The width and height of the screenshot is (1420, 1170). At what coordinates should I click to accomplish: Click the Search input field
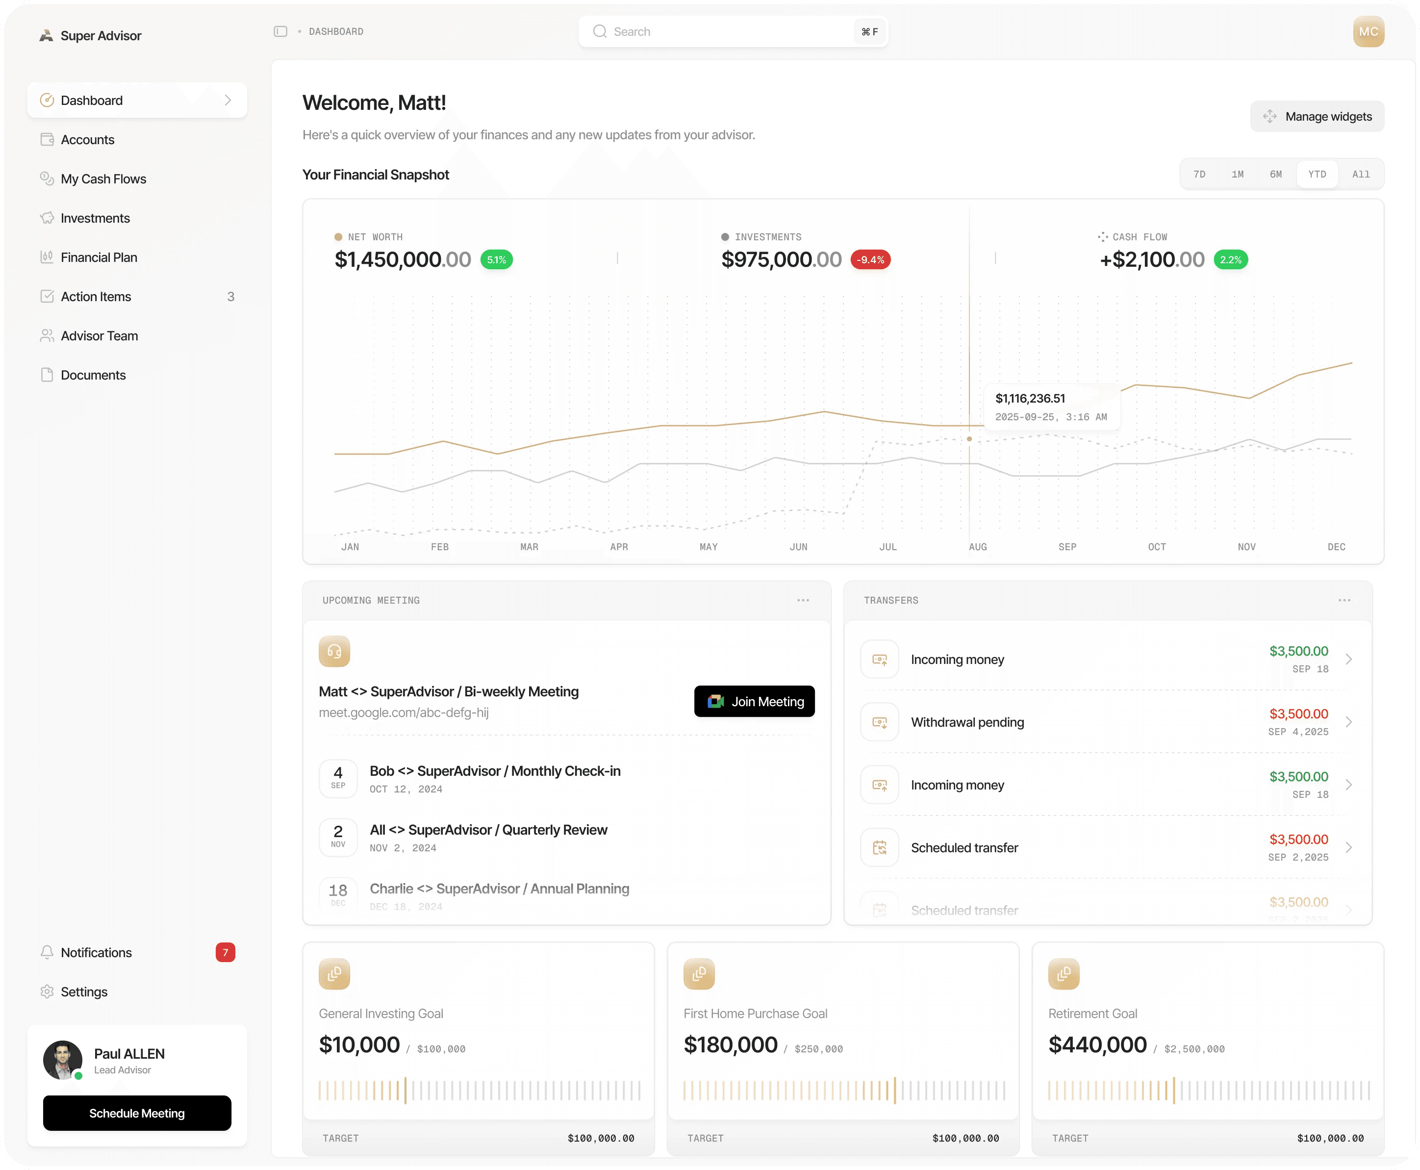733,32
